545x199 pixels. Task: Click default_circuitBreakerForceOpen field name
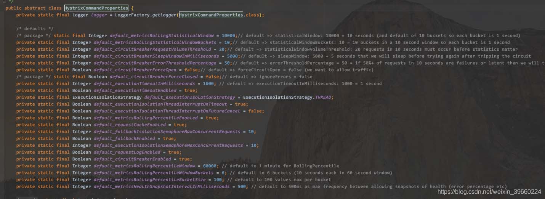(135, 70)
